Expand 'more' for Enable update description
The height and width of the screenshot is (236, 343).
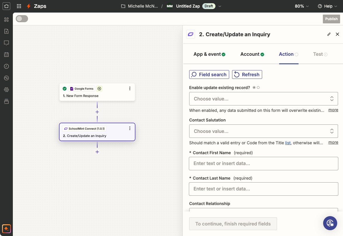coord(333,110)
